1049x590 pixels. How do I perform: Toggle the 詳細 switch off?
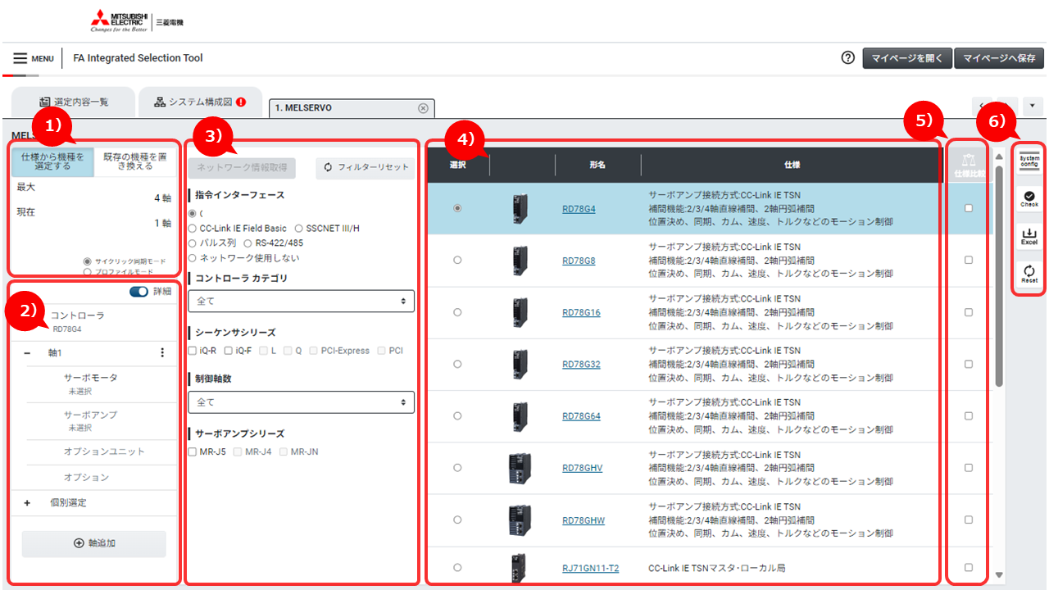pos(139,291)
